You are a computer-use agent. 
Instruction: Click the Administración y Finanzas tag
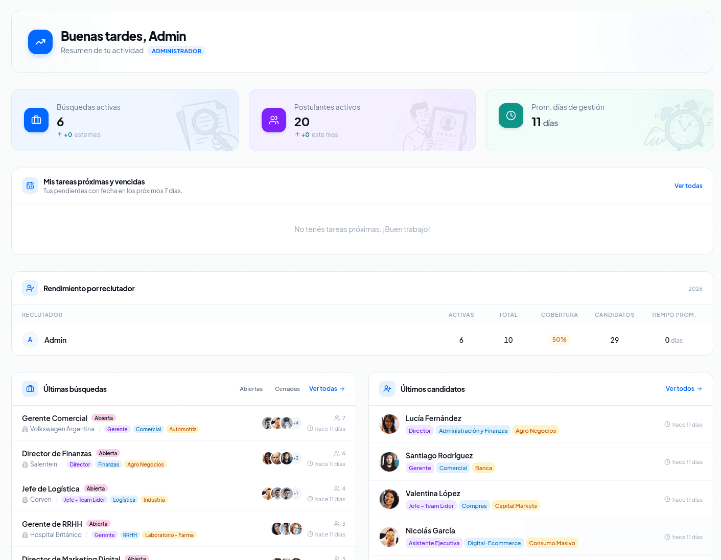(x=473, y=431)
